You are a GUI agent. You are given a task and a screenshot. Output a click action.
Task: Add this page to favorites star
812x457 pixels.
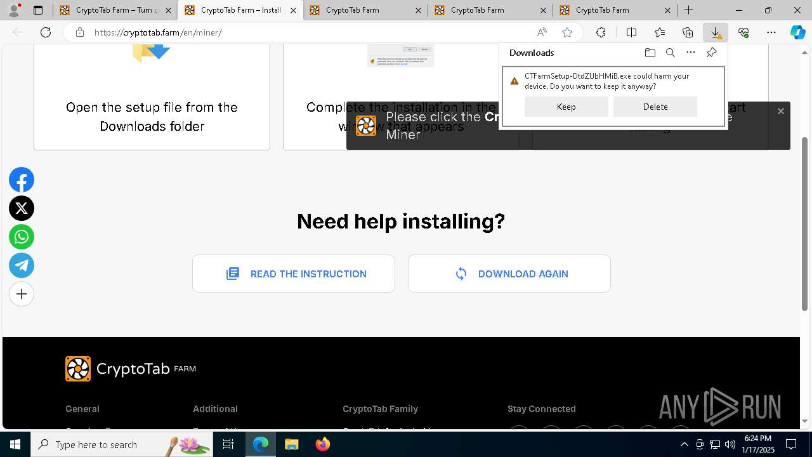click(567, 32)
